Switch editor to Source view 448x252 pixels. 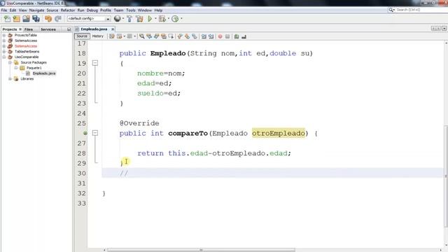(x=82, y=36)
